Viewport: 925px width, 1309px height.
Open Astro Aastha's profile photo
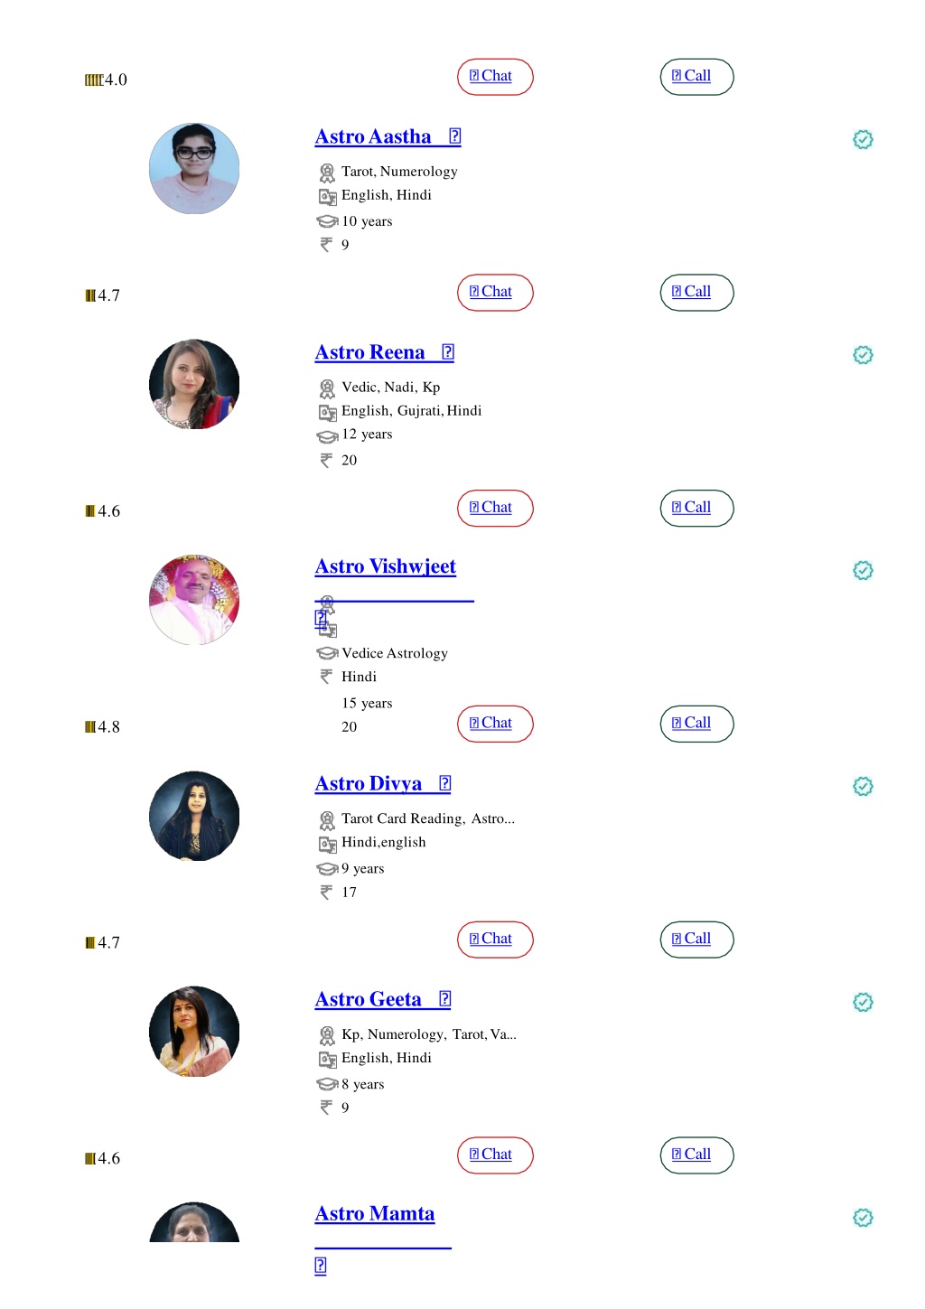click(x=194, y=169)
